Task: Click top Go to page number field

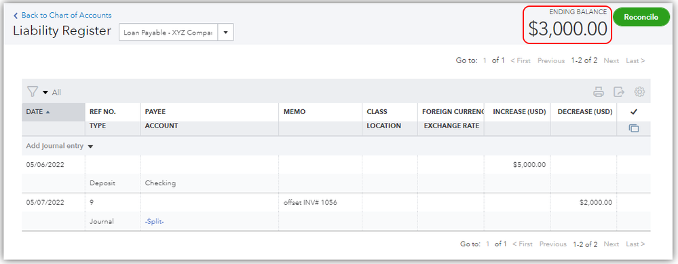Action: [485, 61]
